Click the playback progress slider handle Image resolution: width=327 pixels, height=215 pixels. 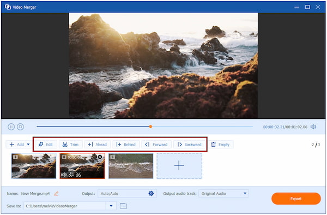pos(150,127)
